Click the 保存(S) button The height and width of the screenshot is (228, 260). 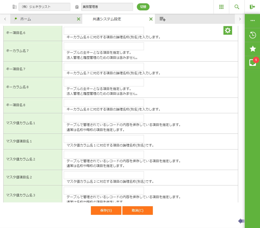coord(106,211)
